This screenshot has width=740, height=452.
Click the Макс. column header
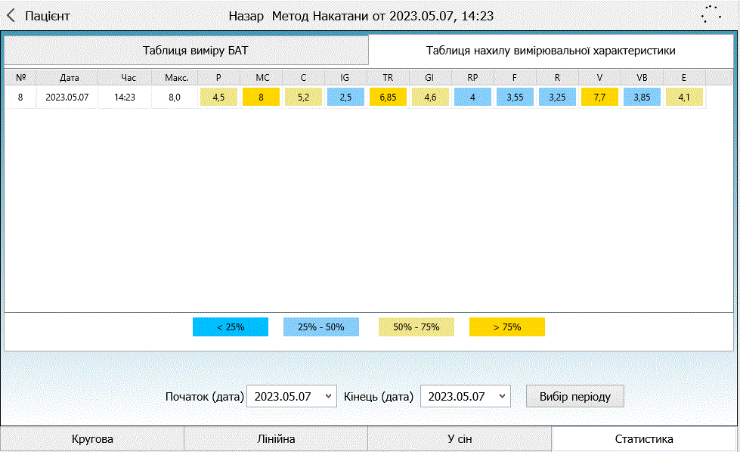175,77
